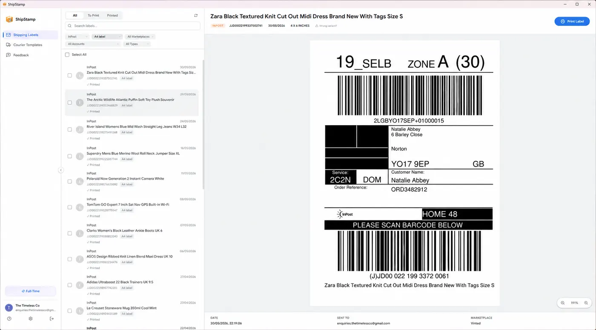
Task: Click the A4 label tag on Clarks row
Action: tap(127, 236)
